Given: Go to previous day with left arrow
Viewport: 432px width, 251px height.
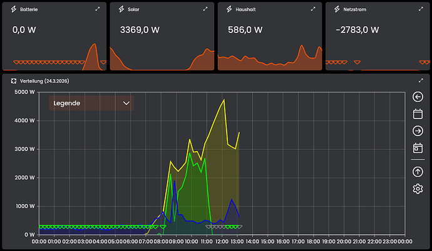Looking at the screenshot, I should point(418,97).
